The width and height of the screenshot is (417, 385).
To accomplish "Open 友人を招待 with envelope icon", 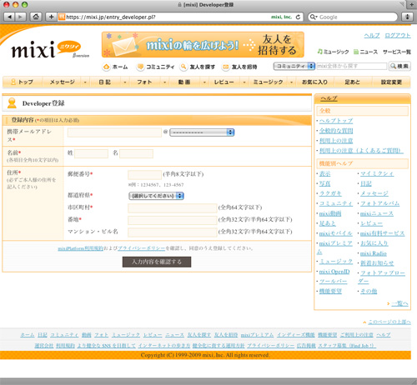I will coord(239,67).
